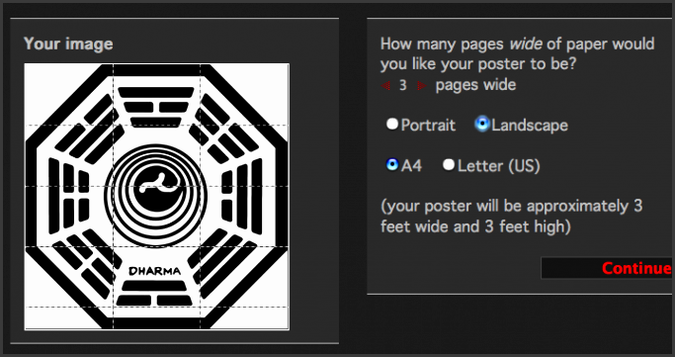Select the Landscape orientation radio button
Screen dimensions: 675x357
(x=482, y=125)
